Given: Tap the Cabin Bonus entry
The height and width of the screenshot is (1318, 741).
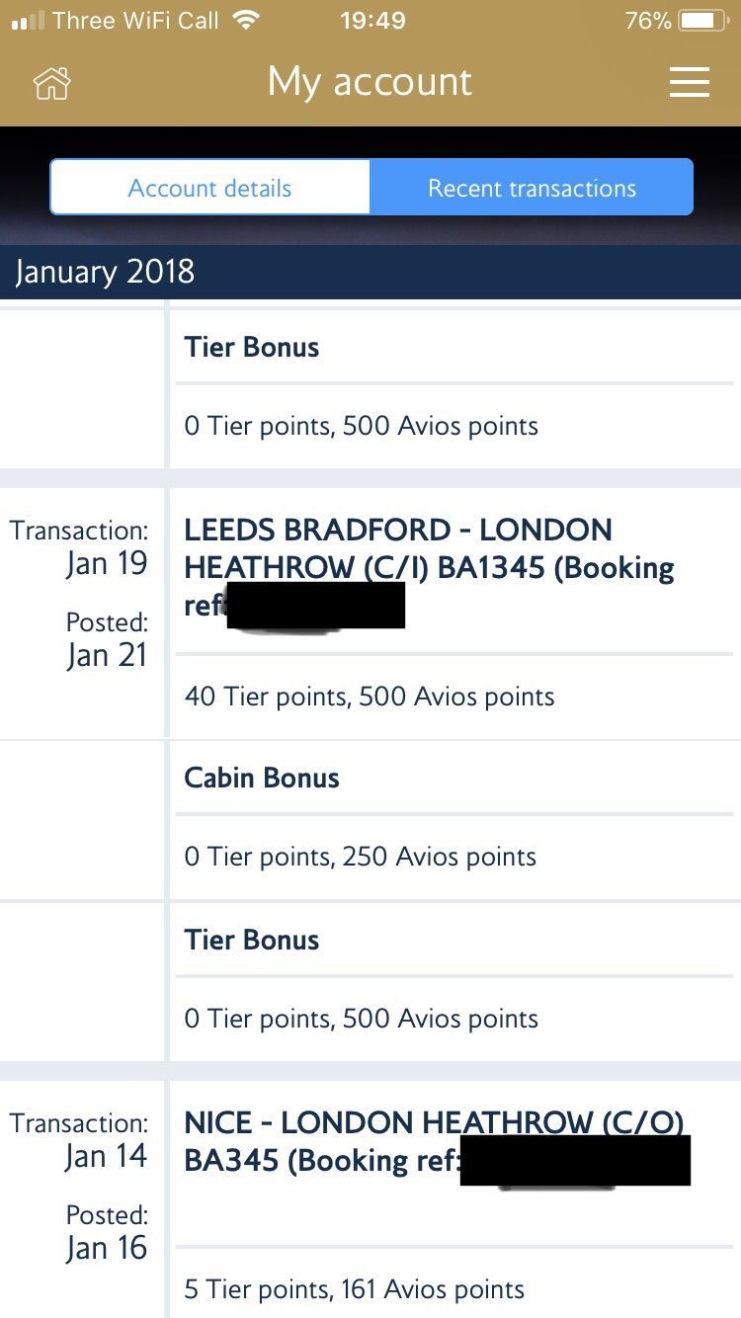Looking at the screenshot, I should click(x=262, y=778).
